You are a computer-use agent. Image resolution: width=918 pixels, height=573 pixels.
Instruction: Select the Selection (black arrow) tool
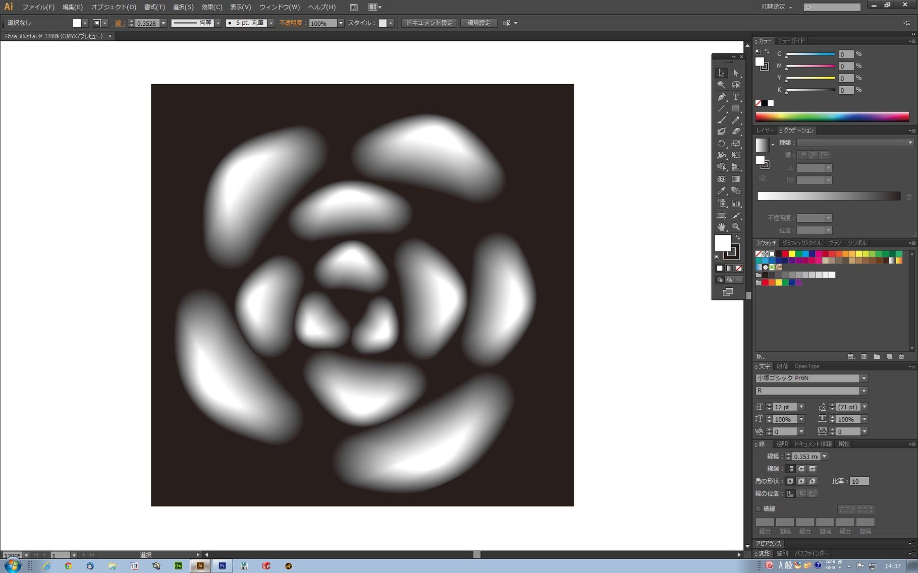(721, 73)
